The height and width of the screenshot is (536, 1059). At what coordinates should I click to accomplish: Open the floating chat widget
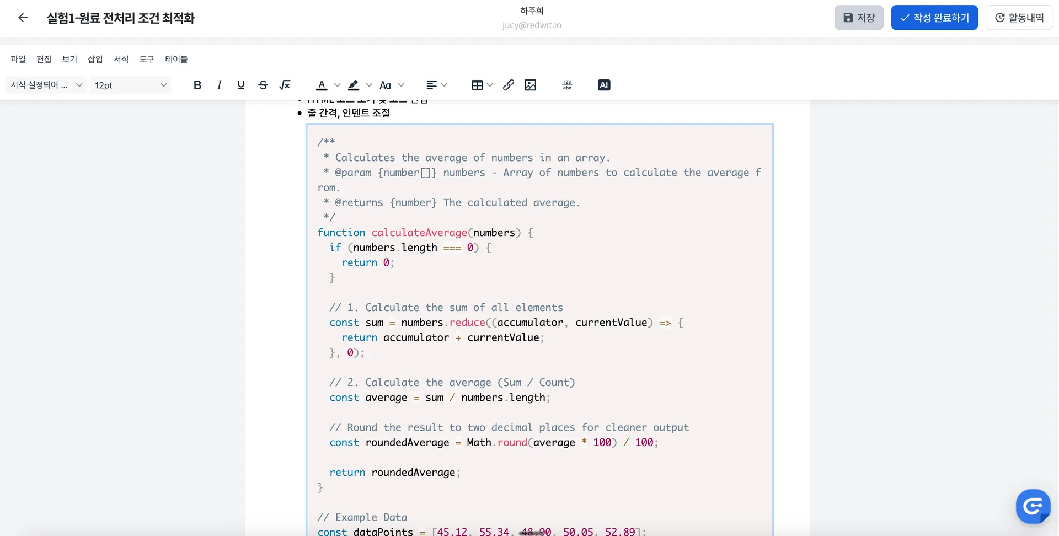[1033, 506]
